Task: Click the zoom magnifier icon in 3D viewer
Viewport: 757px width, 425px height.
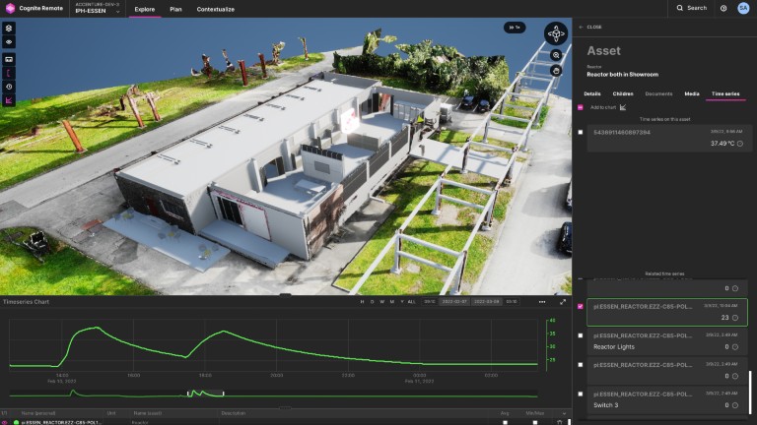Action: click(556, 55)
